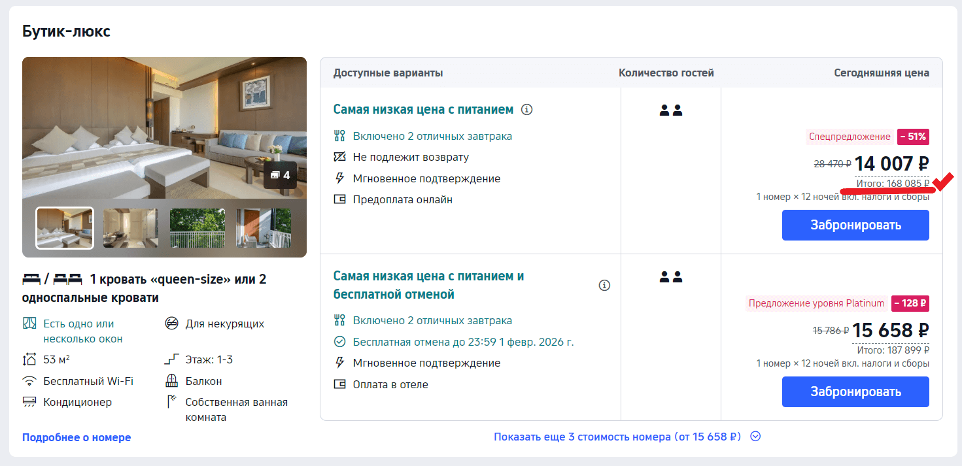The height and width of the screenshot is (466, 962).
Task: Click the 53 m² room area icon
Action: click(x=30, y=359)
